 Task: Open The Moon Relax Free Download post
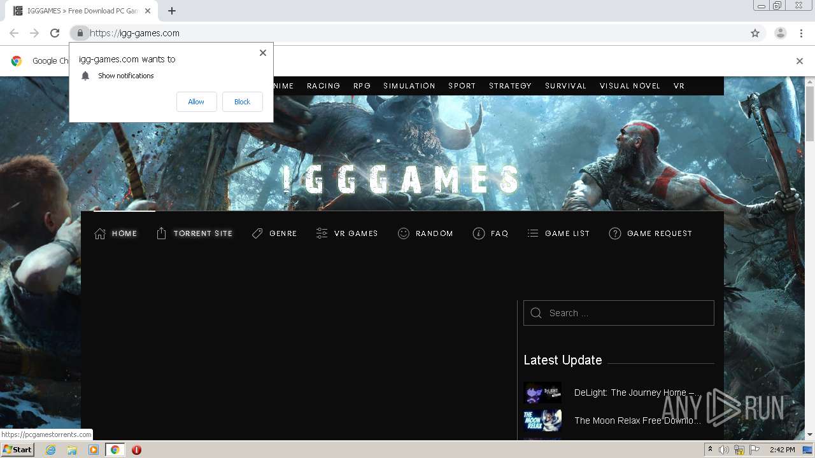click(x=637, y=420)
